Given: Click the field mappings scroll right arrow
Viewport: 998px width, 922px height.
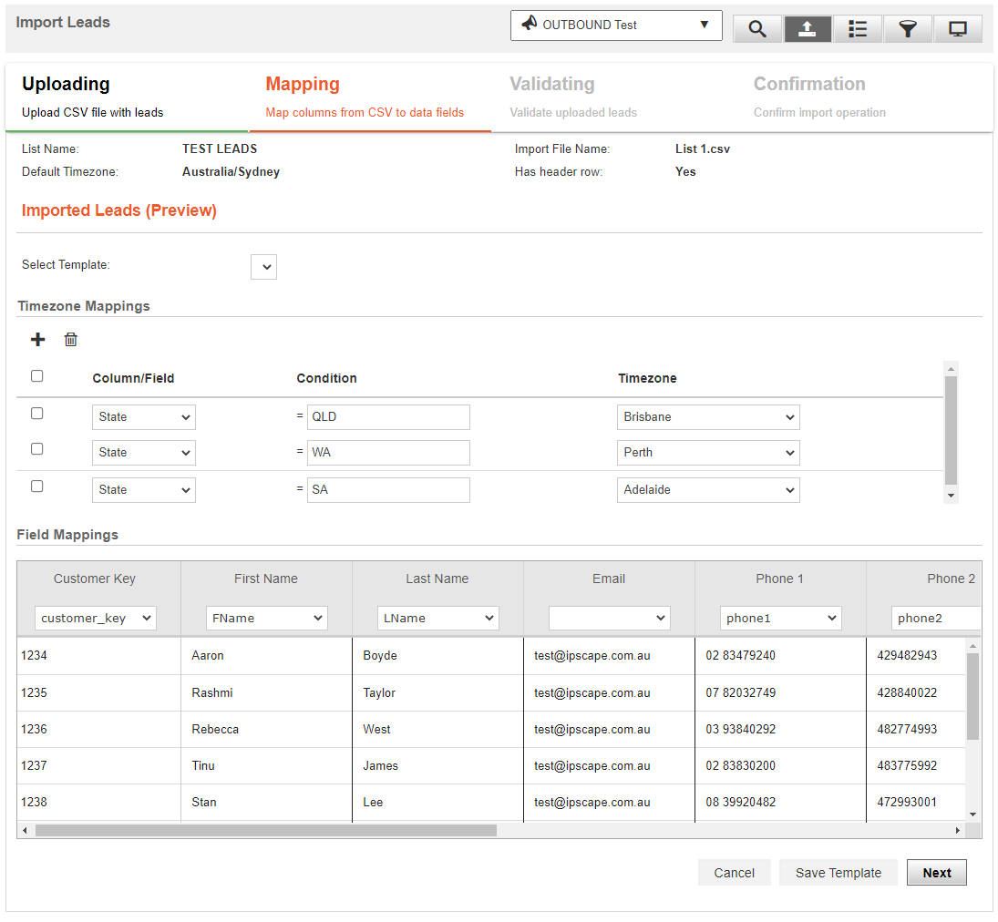Looking at the screenshot, I should pyautogui.click(x=958, y=830).
